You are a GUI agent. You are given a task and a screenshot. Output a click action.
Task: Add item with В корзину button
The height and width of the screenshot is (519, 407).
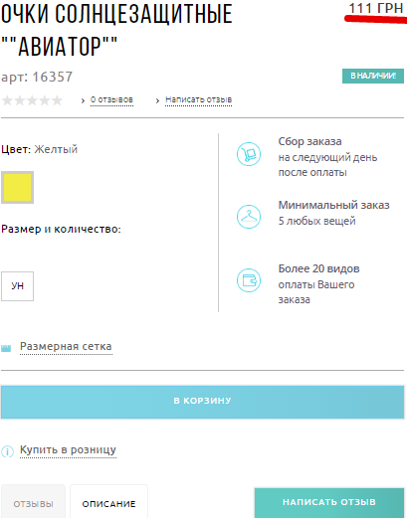[x=202, y=402]
